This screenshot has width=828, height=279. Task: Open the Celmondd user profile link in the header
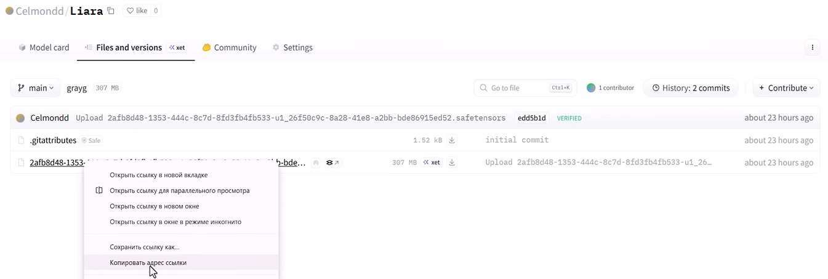click(39, 11)
